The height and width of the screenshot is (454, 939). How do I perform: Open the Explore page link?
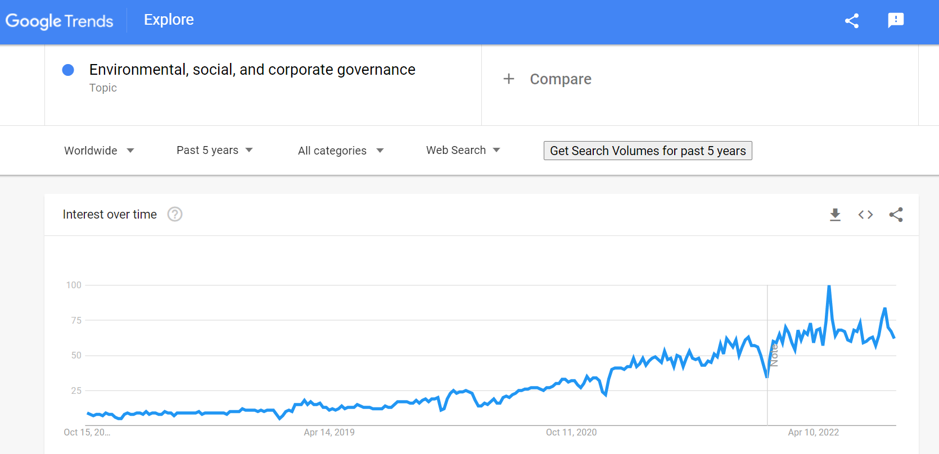[169, 20]
